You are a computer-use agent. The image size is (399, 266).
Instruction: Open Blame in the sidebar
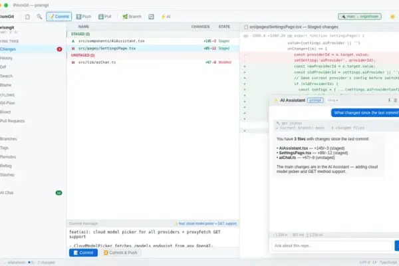click(x=32, y=85)
